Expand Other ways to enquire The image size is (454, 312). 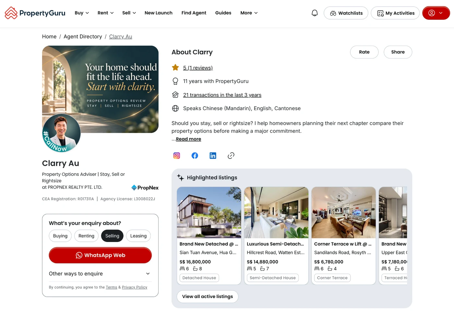pyautogui.click(x=100, y=274)
